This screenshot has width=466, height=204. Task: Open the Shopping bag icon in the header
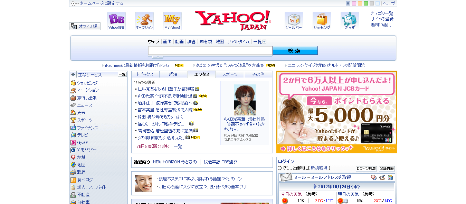click(x=322, y=21)
